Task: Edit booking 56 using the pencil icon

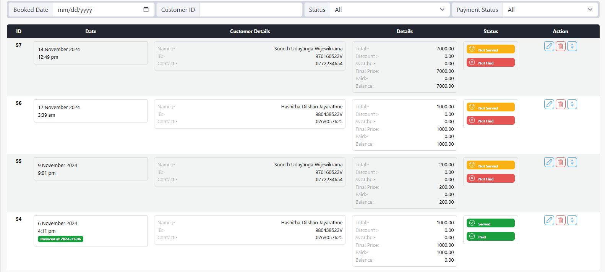Action: pos(549,104)
